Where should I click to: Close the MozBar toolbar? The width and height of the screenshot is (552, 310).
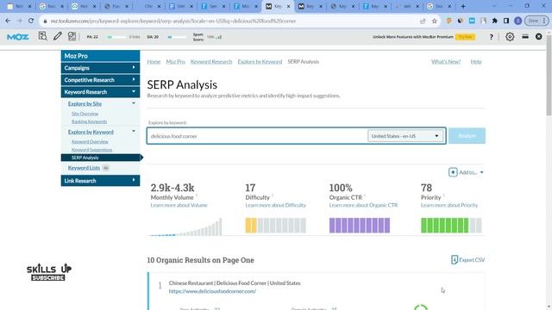tap(538, 36)
